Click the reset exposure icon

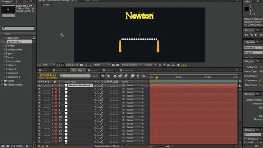tap(178, 65)
